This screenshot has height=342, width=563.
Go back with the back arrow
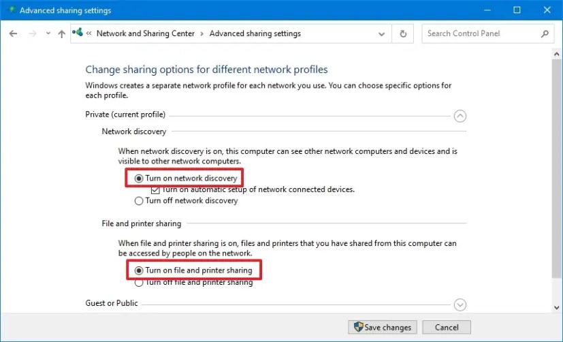pos(14,34)
